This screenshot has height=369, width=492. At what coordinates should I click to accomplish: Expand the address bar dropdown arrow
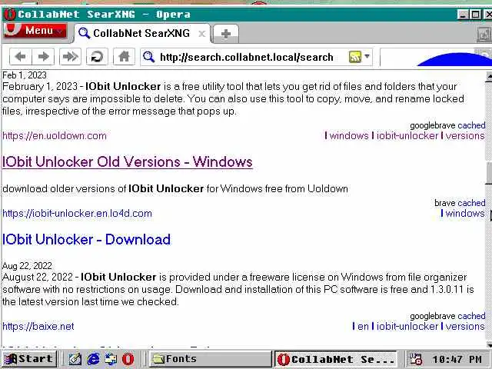point(367,57)
